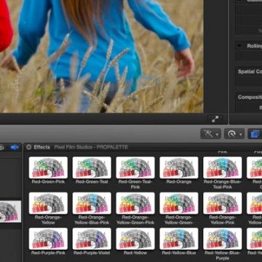Select the Red-Green-Teal effect thumbnail
Viewport: 262px width, 262px height.
click(92, 167)
